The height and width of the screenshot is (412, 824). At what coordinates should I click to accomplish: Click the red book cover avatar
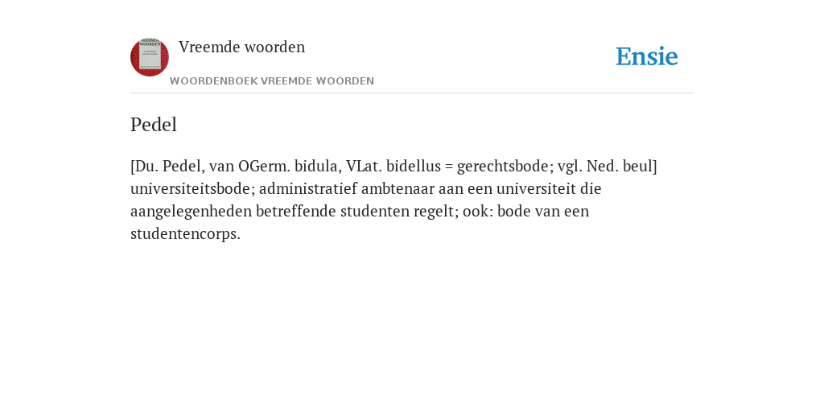click(150, 57)
